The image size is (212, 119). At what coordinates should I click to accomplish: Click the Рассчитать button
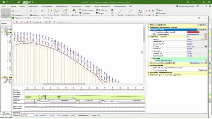(203, 70)
